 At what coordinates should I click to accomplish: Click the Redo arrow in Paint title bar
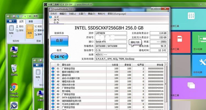22,16
